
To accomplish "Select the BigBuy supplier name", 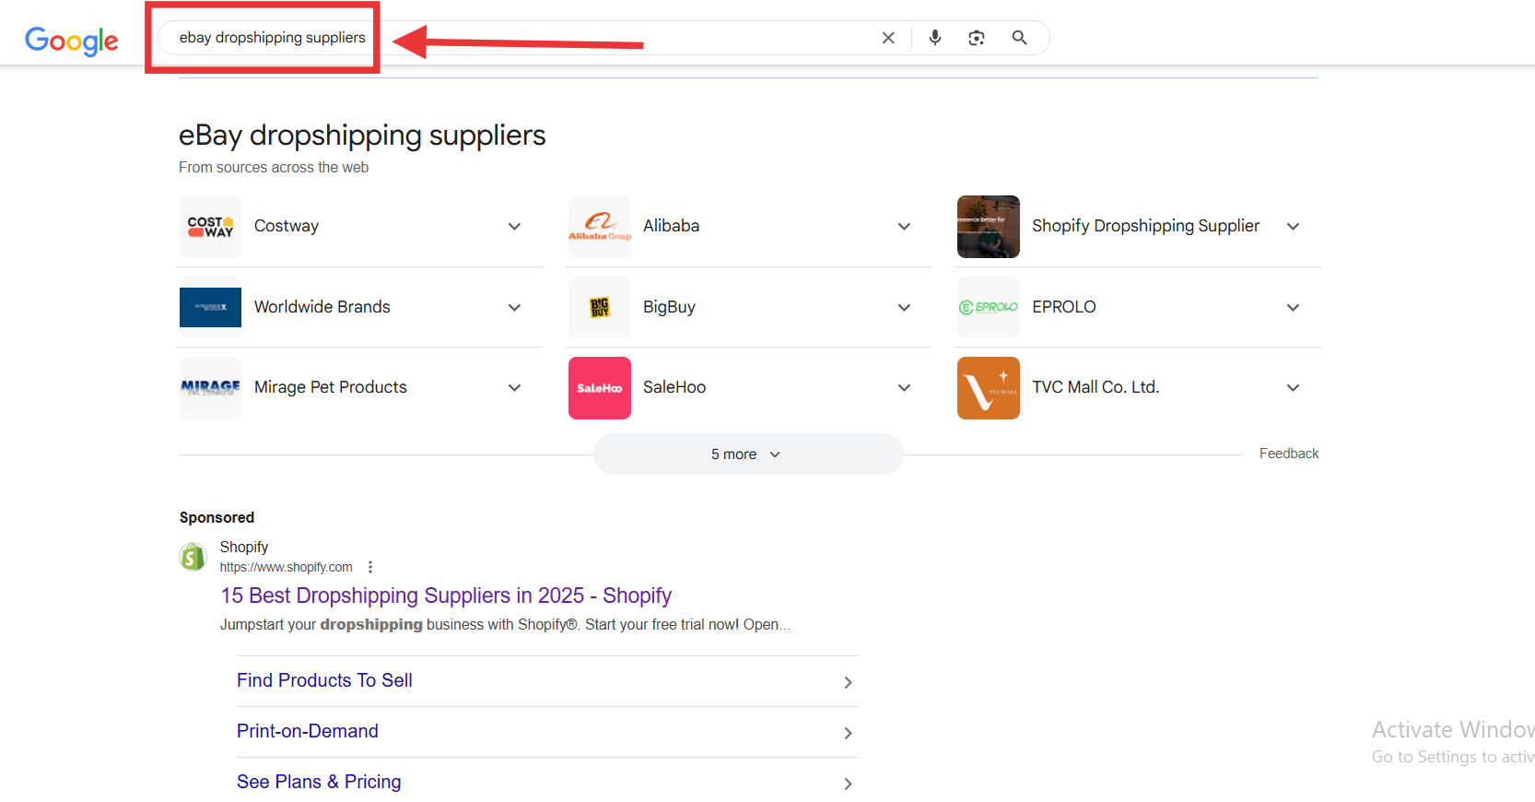I will pyautogui.click(x=669, y=307).
